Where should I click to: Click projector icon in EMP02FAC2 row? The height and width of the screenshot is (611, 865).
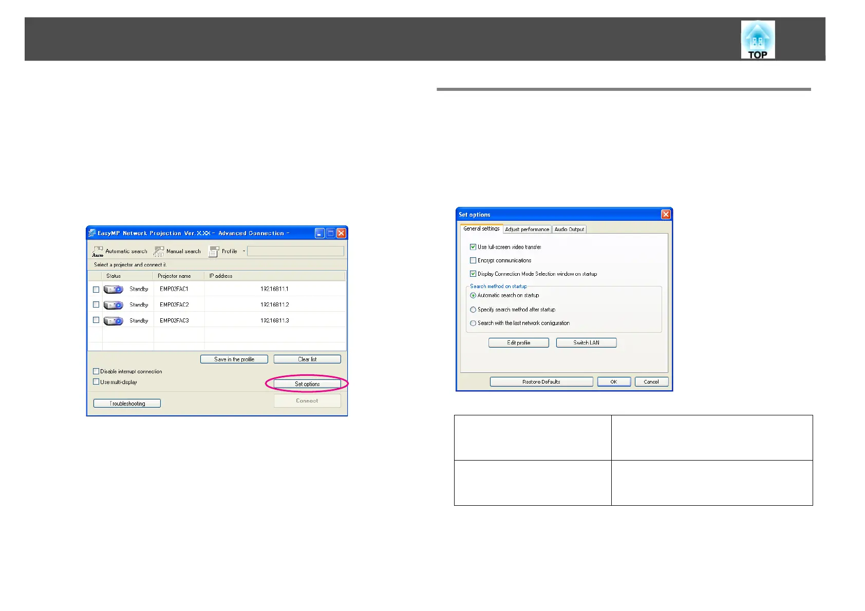coord(114,305)
